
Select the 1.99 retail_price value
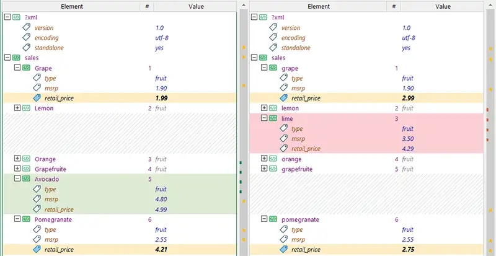coord(161,98)
